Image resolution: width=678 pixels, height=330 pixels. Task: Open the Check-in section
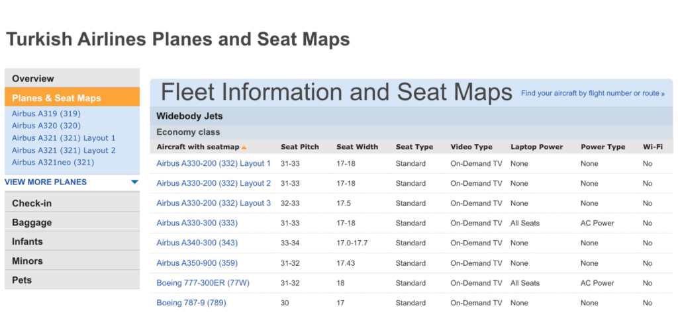(72, 202)
